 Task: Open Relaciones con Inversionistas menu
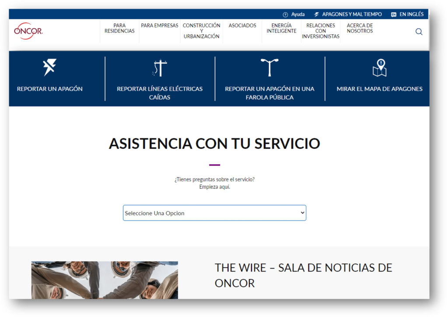[321, 31]
